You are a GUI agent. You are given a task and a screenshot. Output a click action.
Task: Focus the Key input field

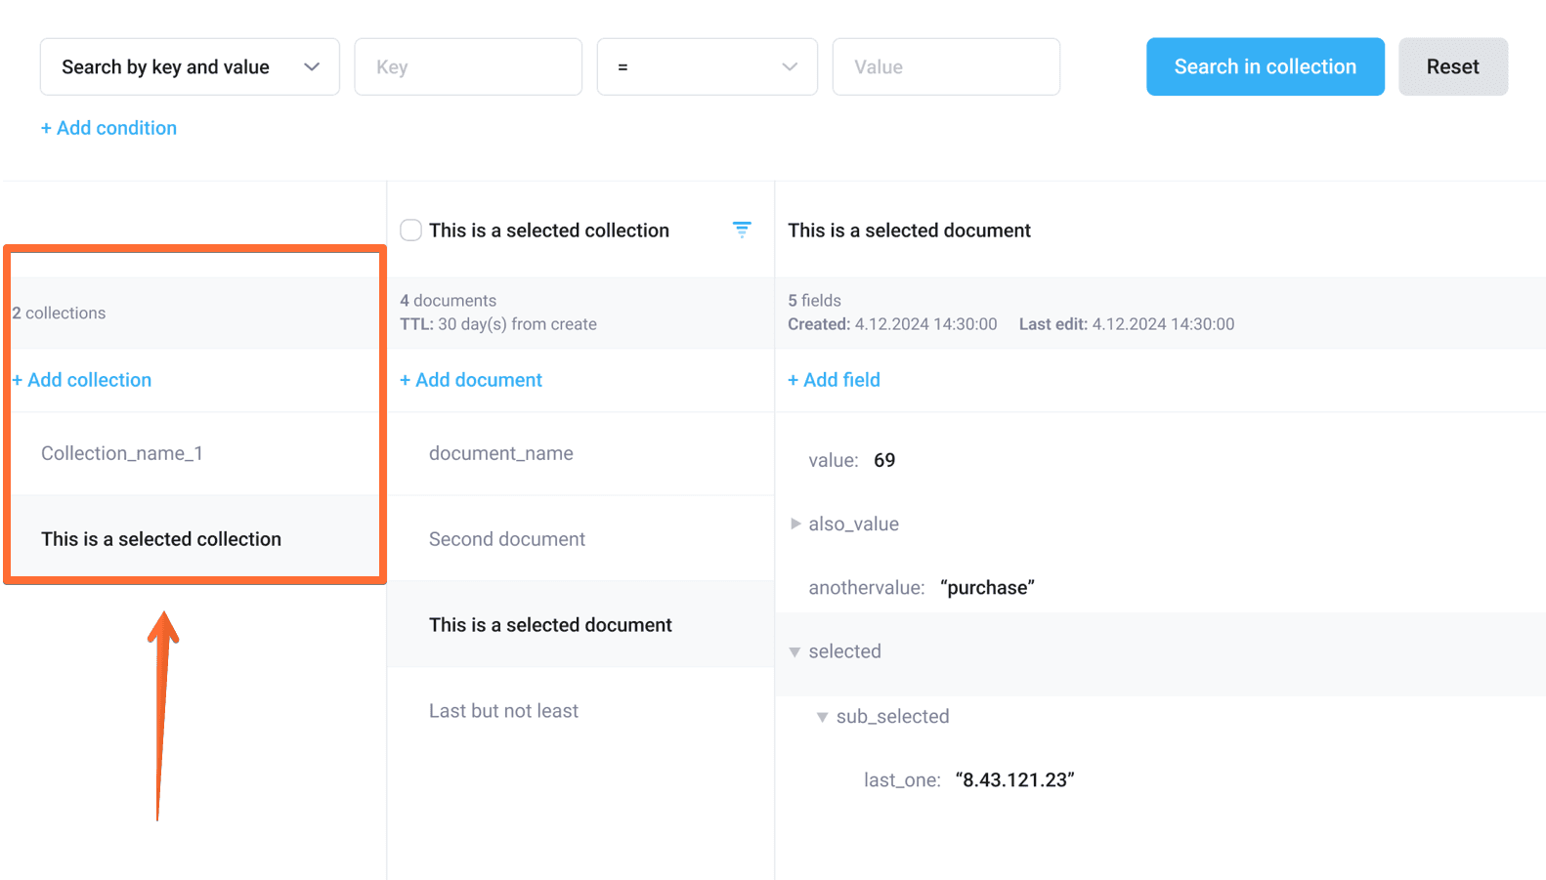[468, 67]
